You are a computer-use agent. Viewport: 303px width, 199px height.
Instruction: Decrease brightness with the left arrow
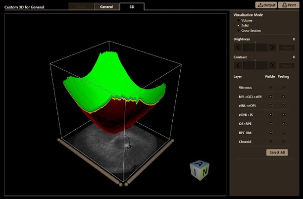click(x=238, y=48)
